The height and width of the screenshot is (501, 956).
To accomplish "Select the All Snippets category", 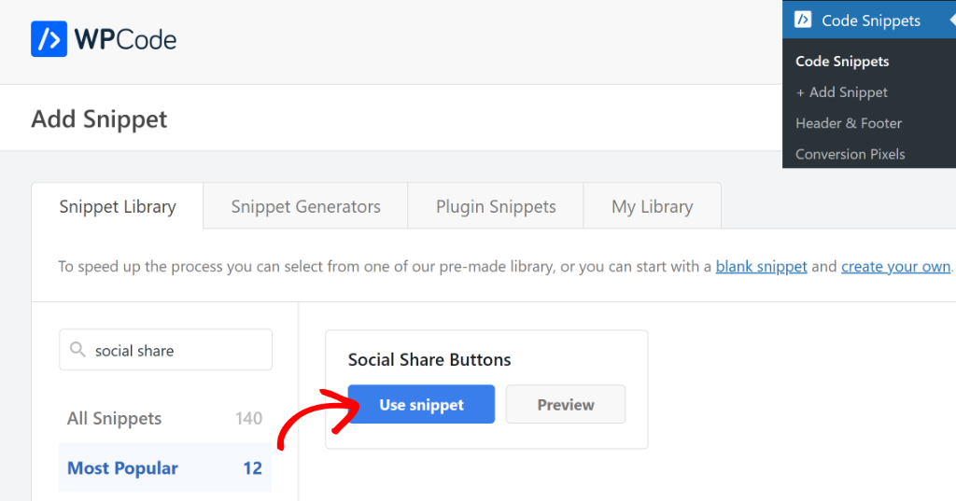I will pos(164,418).
